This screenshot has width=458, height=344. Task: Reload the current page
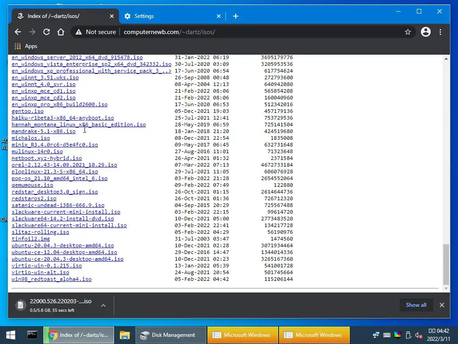point(47,32)
